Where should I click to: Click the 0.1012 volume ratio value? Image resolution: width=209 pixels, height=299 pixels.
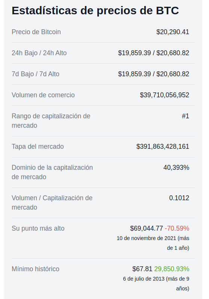pyautogui.click(x=179, y=198)
